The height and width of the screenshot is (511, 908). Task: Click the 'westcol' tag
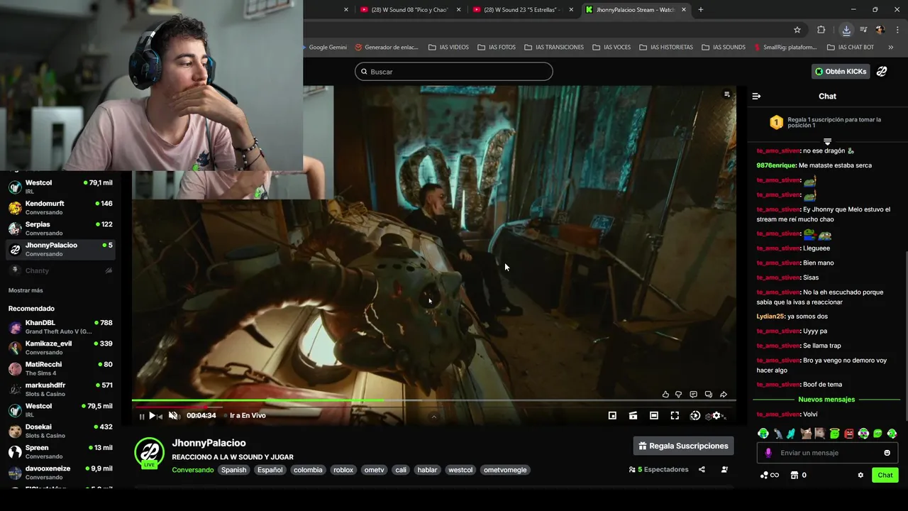(x=460, y=470)
